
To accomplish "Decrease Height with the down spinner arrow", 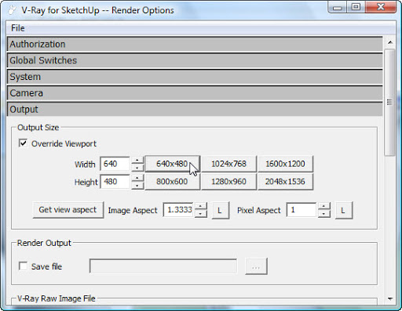I will tap(137, 186).
